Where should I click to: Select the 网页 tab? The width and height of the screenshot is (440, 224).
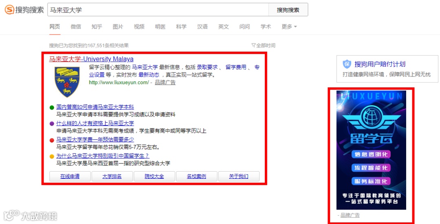(55, 26)
